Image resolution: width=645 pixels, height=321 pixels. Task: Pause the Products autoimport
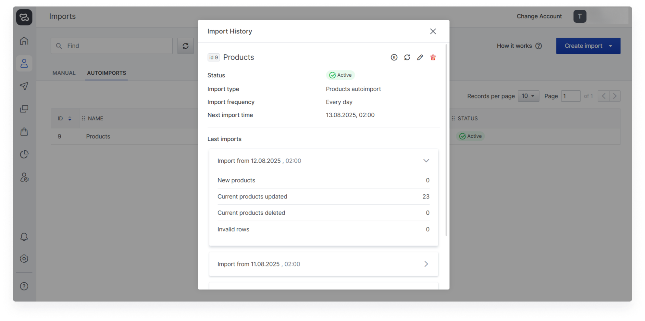coord(394,58)
